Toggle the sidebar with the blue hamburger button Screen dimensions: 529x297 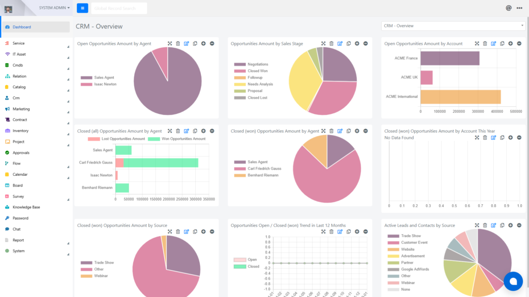click(x=82, y=8)
